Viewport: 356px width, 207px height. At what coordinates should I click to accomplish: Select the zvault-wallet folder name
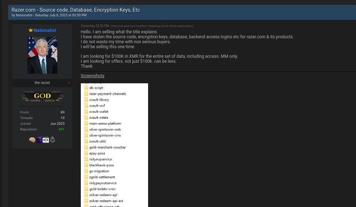tap(99, 111)
